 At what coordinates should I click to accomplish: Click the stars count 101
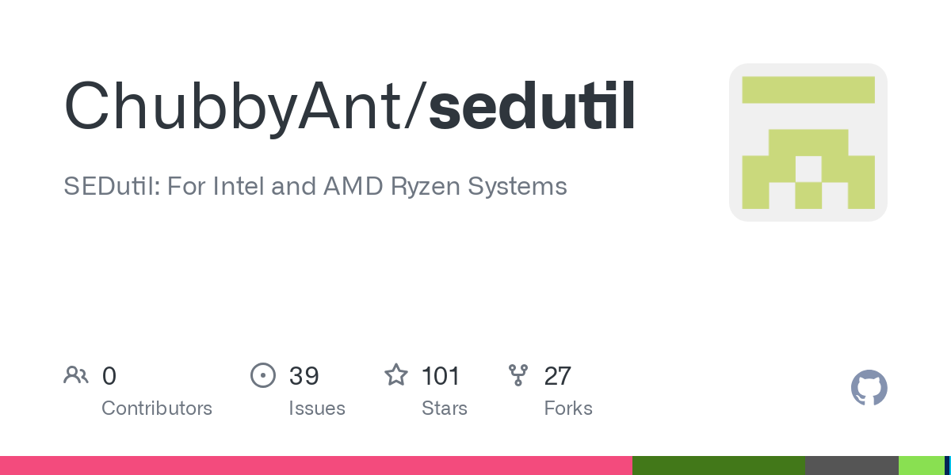(x=441, y=376)
